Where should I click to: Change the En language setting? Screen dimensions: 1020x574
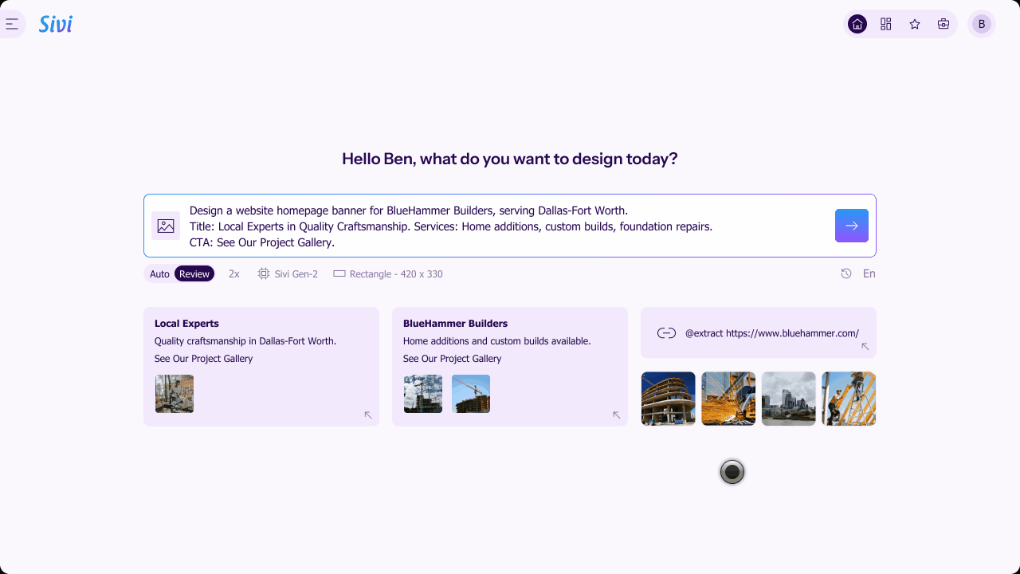(869, 273)
